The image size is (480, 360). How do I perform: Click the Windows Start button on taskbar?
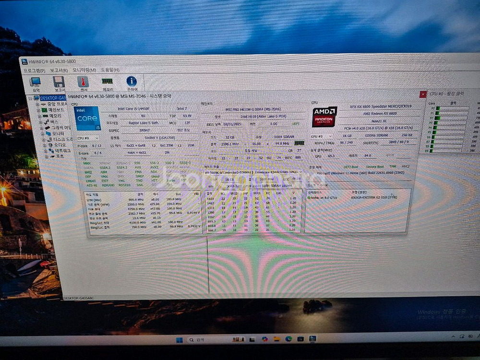pos(179,340)
